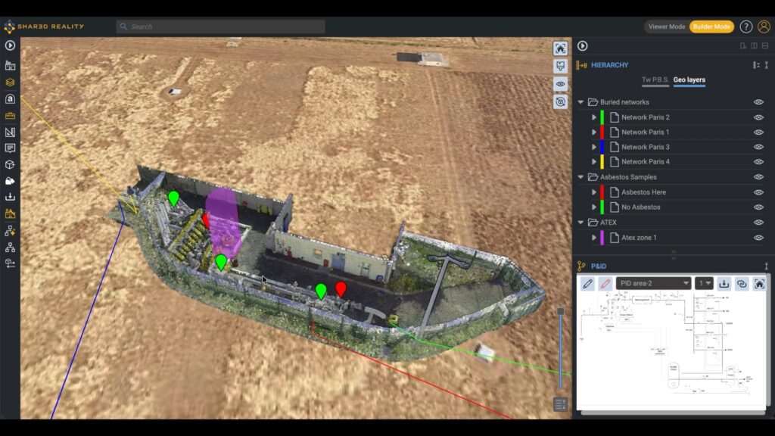Click the download icon in the P&ID toolbar
The width and height of the screenshot is (775, 436).
tap(723, 283)
